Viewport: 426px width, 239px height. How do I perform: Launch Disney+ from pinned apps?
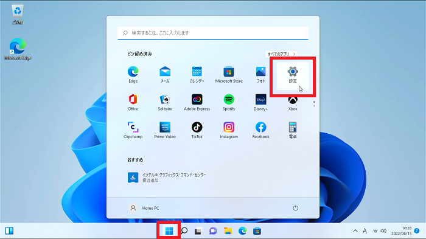click(260, 103)
